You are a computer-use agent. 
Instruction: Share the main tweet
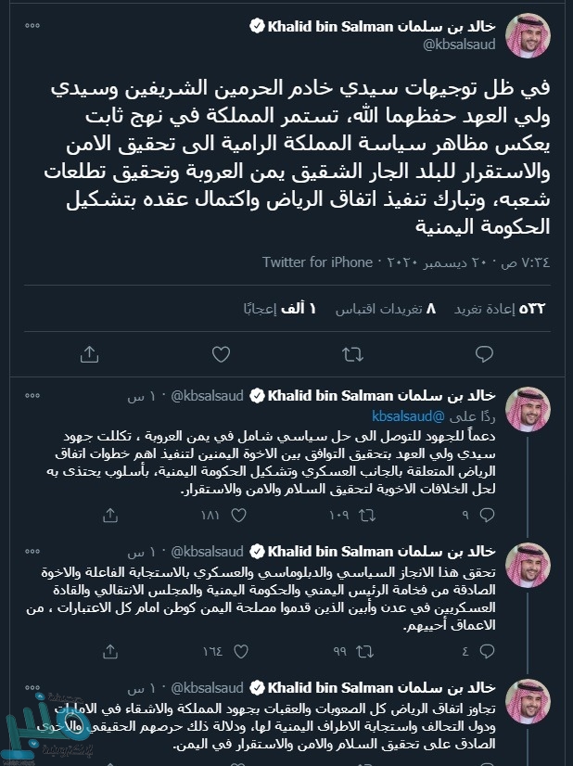click(90, 353)
